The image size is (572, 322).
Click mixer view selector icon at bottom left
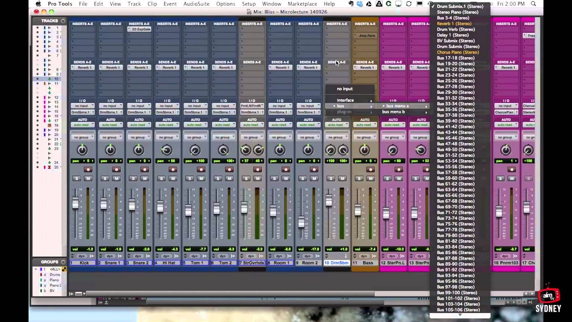(79, 294)
